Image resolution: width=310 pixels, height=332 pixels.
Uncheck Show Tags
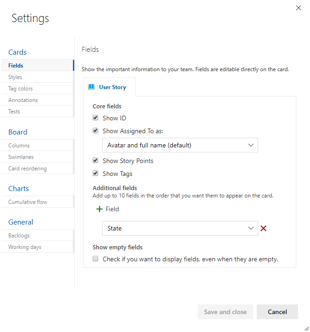point(95,174)
